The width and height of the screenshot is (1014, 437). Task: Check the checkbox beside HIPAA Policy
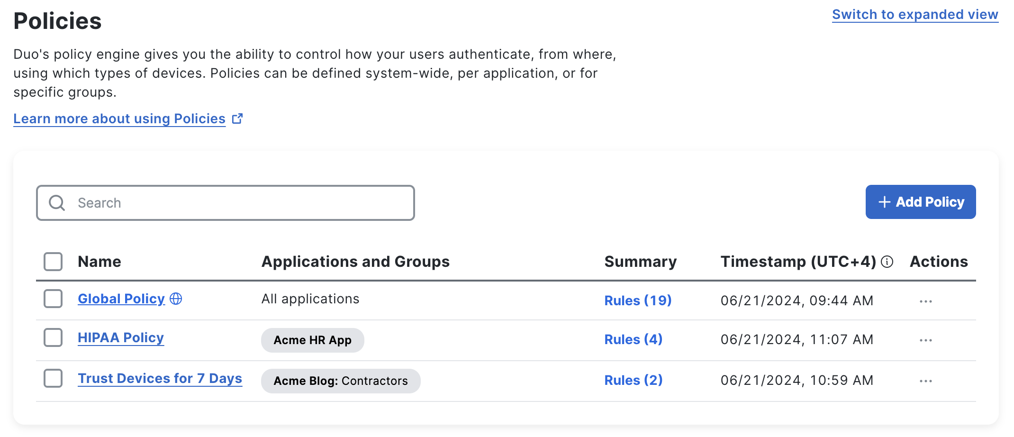point(53,337)
